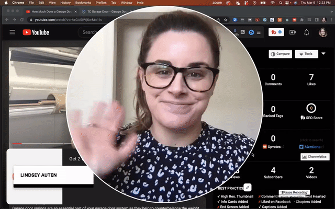Screen dimensions: 335x209
Task: Open the three-line list icon in YouTube header
Action: tap(259, 32)
